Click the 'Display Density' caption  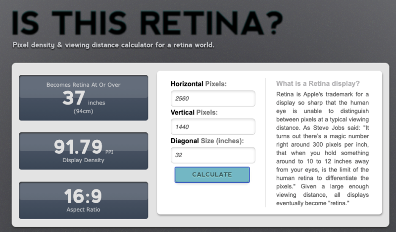click(x=83, y=160)
